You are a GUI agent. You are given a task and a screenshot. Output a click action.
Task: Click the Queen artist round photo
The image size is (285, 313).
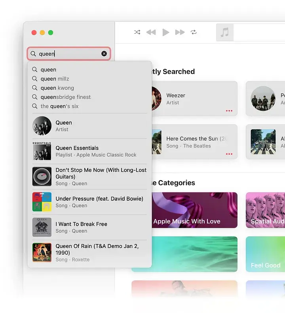coord(42,126)
